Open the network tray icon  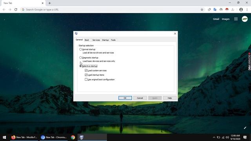[x=223, y=137]
